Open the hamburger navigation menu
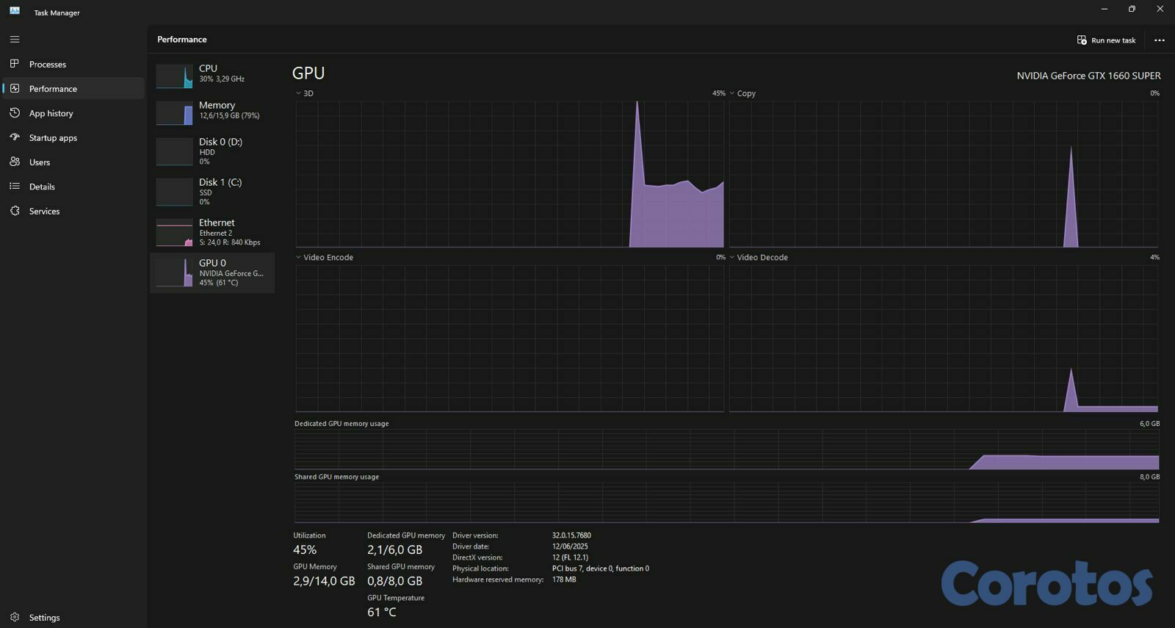1175x628 pixels. (x=15, y=40)
